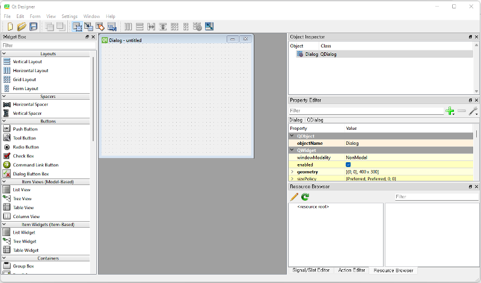Viewport: 481px width, 283px height.
Task: Open the Form menu
Action: (35, 16)
